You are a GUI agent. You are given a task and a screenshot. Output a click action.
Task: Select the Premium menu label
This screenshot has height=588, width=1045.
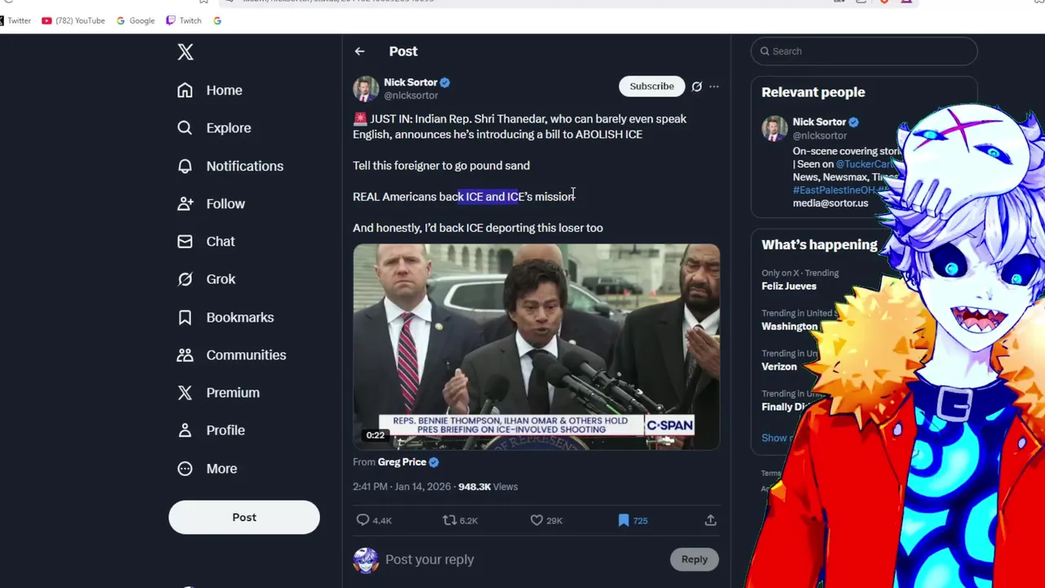233,393
